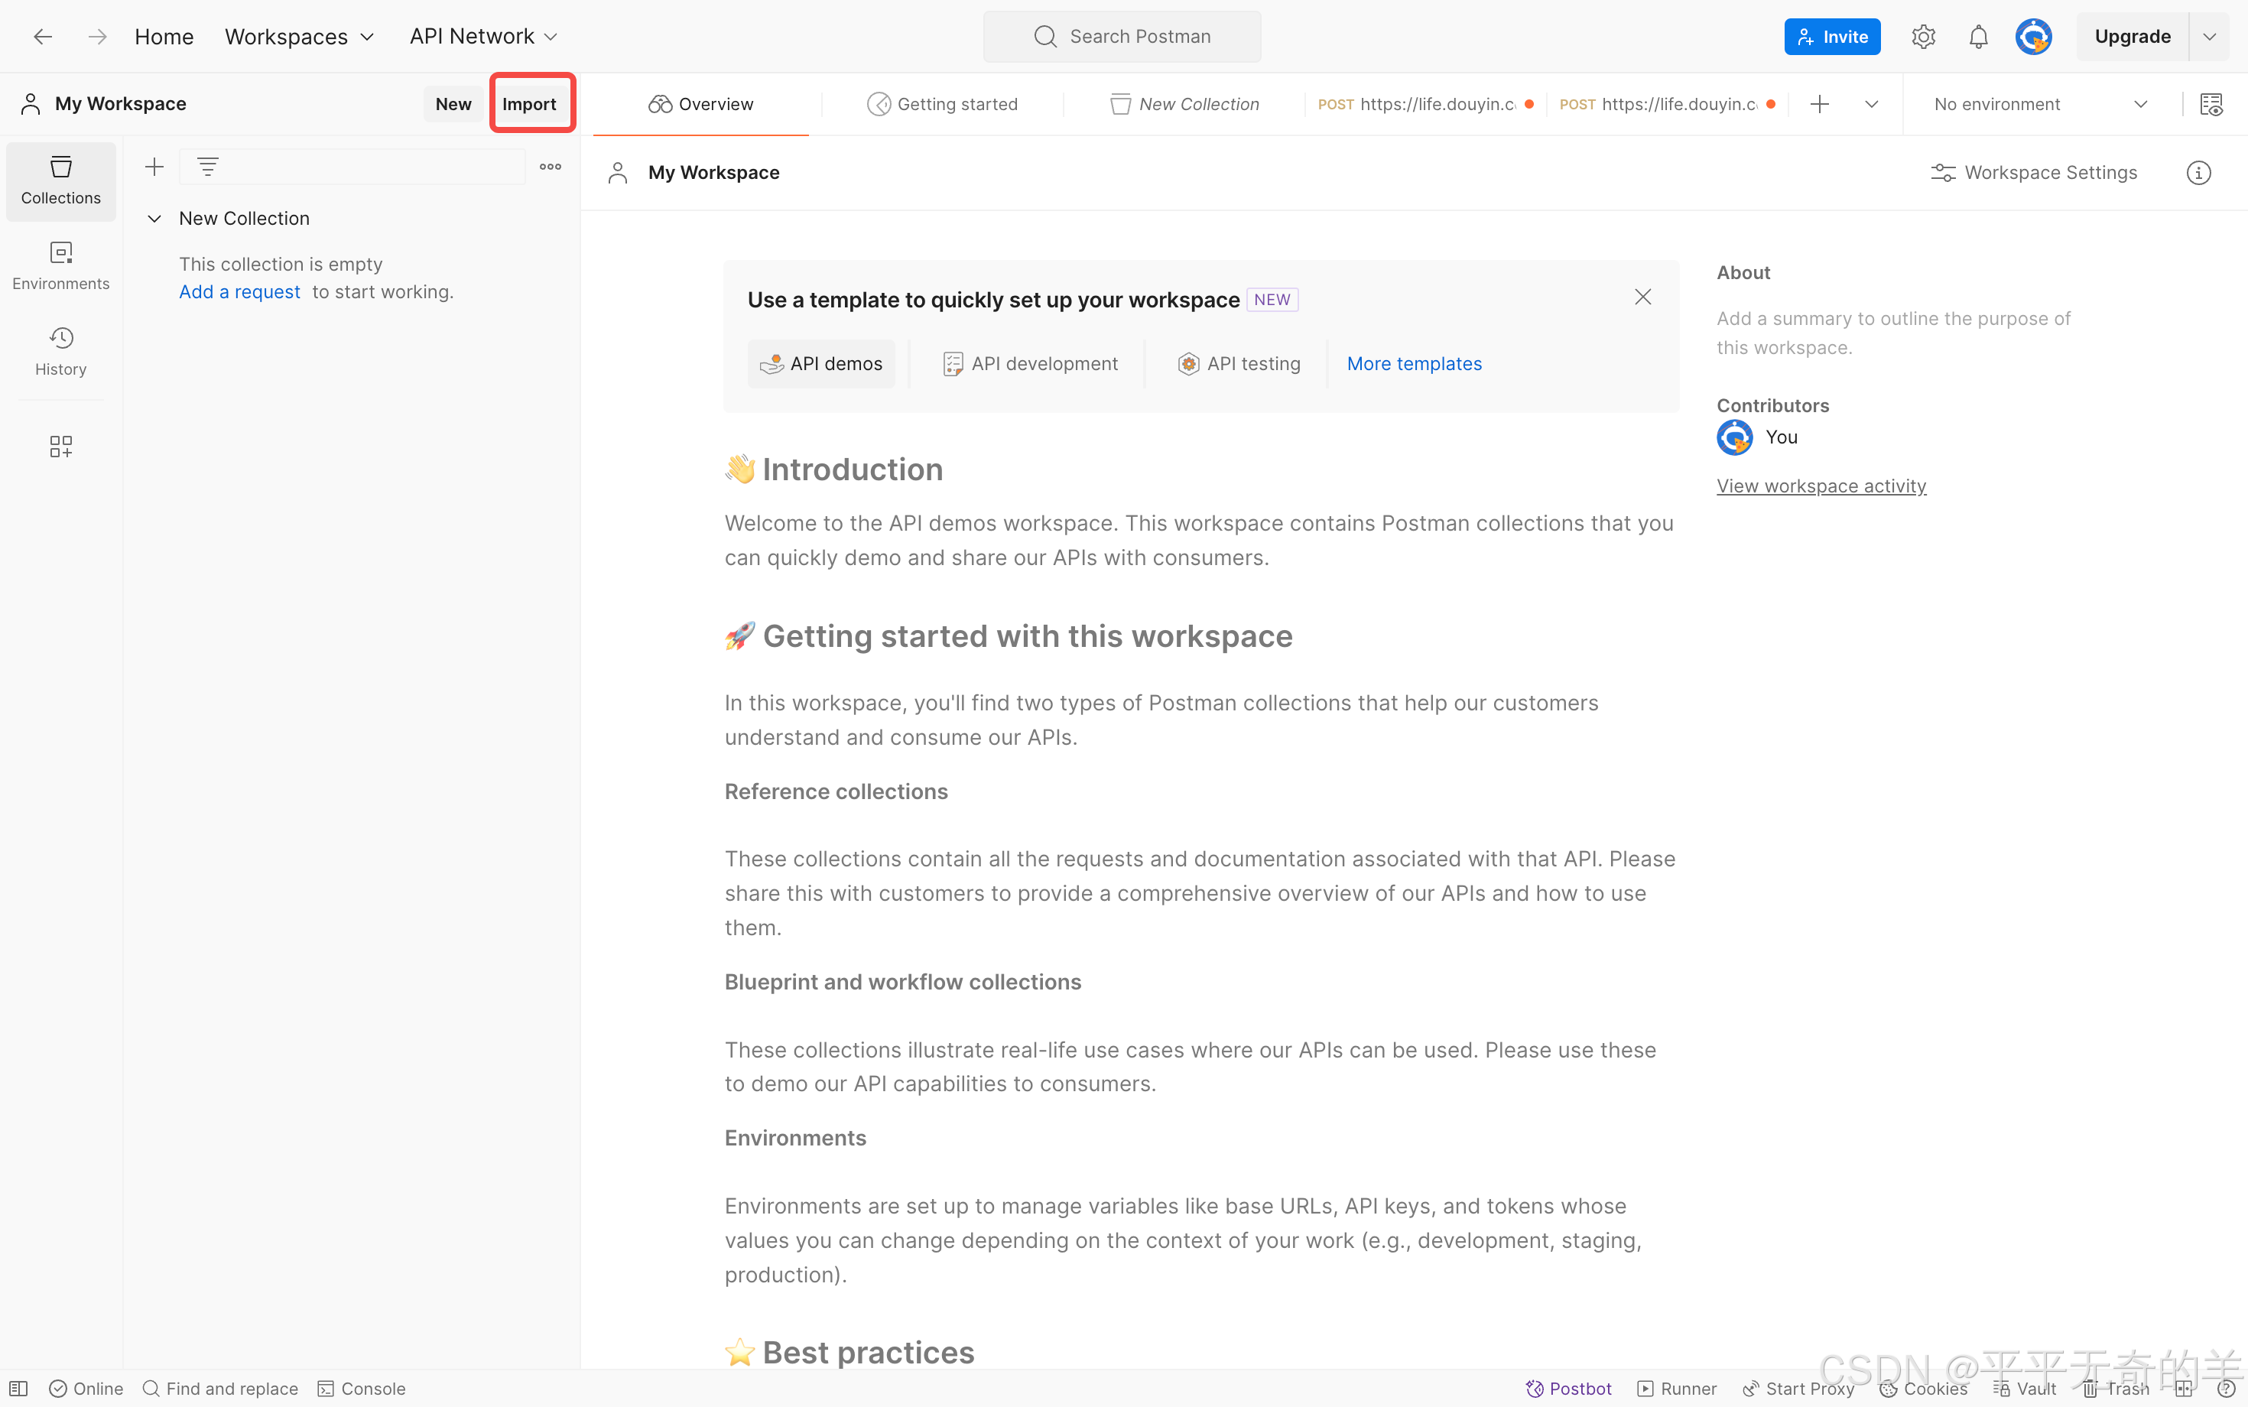Open the Collections sidebar panel
2248x1407 pixels.
point(60,180)
